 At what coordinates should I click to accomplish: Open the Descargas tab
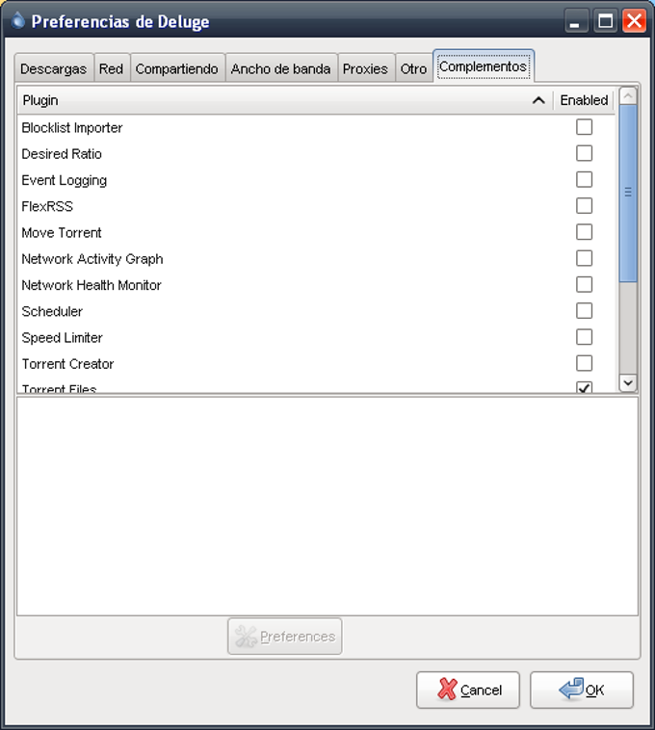point(54,68)
